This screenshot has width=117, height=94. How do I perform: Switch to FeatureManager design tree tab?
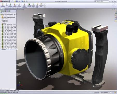click(x=1, y=11)
